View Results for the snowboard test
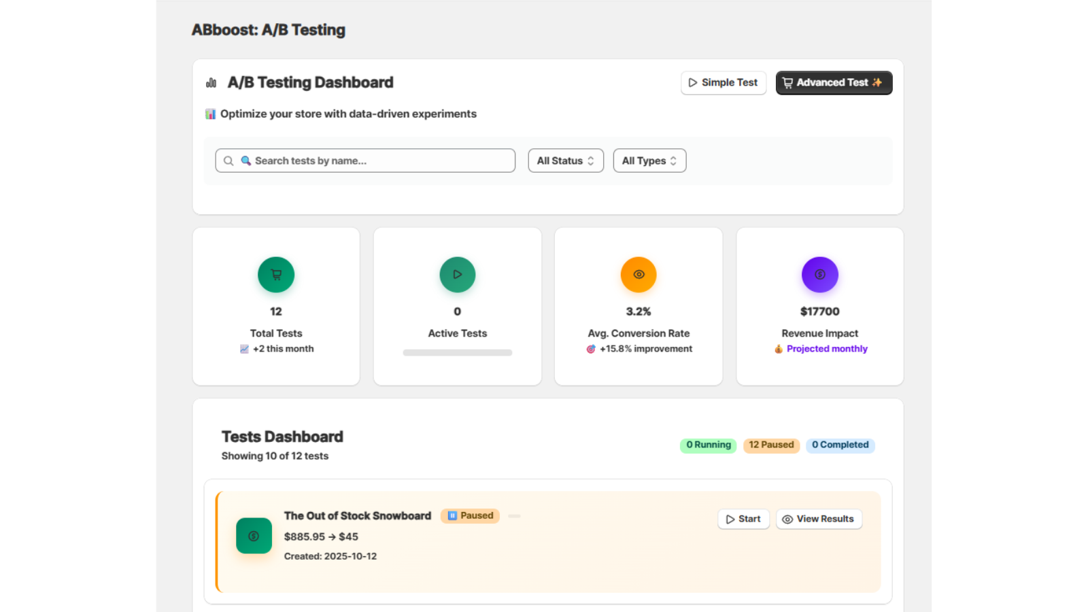Screen dimensions: 1088x612 pyautogui.click(x=819, y=519)
